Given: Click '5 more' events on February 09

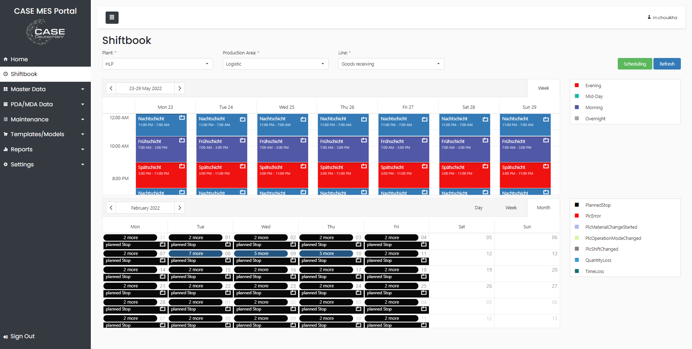Looking at the screenshot, I should 261,254.
